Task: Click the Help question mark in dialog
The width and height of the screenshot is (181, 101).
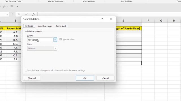Action: tap(102, 19)
